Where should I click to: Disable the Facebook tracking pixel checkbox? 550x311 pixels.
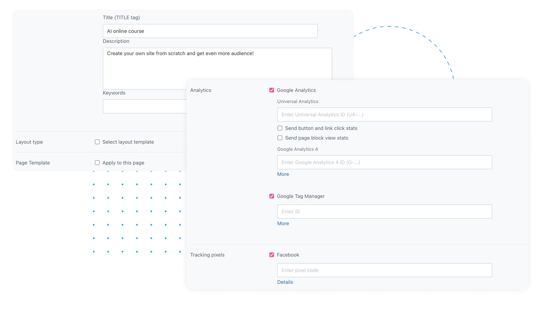point(271,255)
